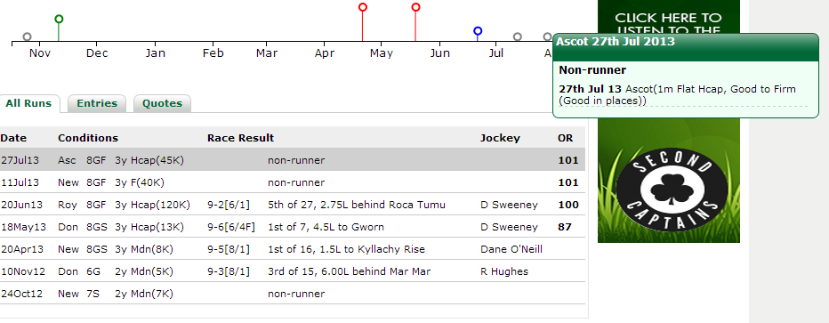The width and height of the screenshot is (829, 323).
Task: Click the grey marker before November
Action: 28,36
